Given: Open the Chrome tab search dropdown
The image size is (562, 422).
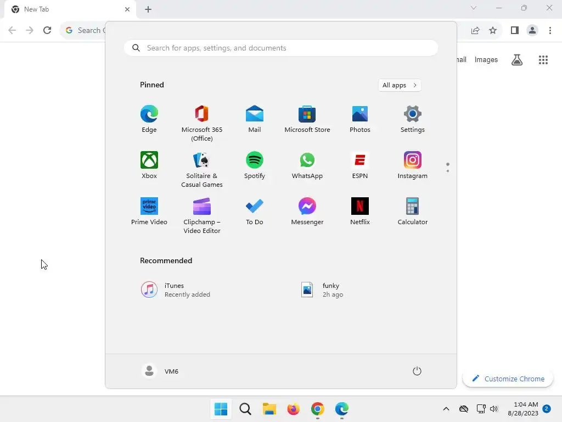Looking at the screenshot, I should tap(474, 8).
